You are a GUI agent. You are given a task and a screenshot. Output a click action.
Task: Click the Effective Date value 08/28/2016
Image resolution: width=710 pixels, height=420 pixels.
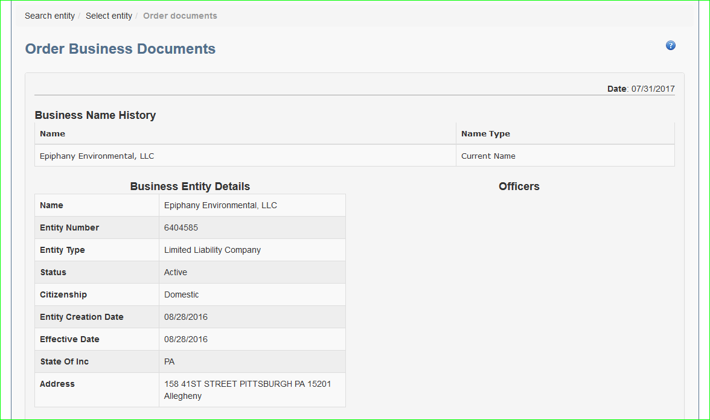pyautogui.click(x=186, y=339)
